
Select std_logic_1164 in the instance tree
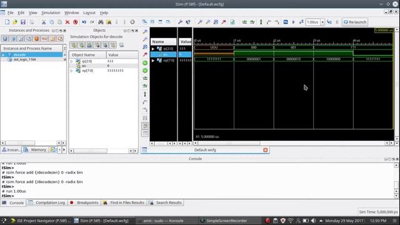[25, 59]
